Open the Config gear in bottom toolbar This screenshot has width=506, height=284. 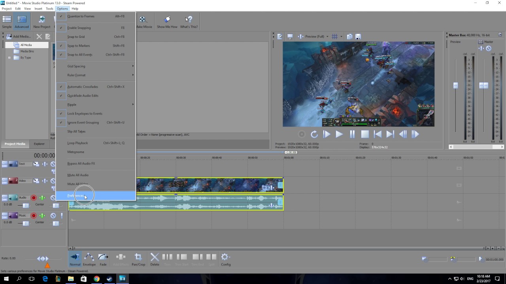pyautogui.click(x=226, y=259)
